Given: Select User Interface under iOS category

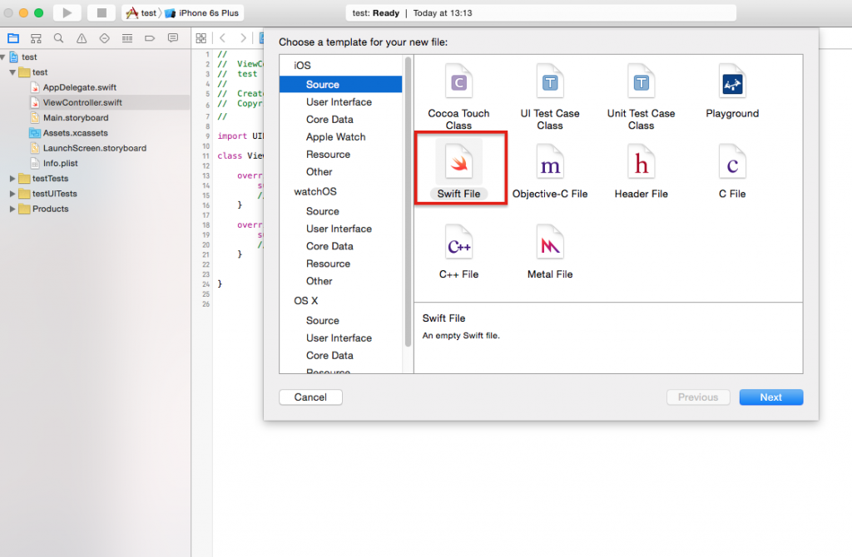Looking at the screenshot, I should click(339, 102).
